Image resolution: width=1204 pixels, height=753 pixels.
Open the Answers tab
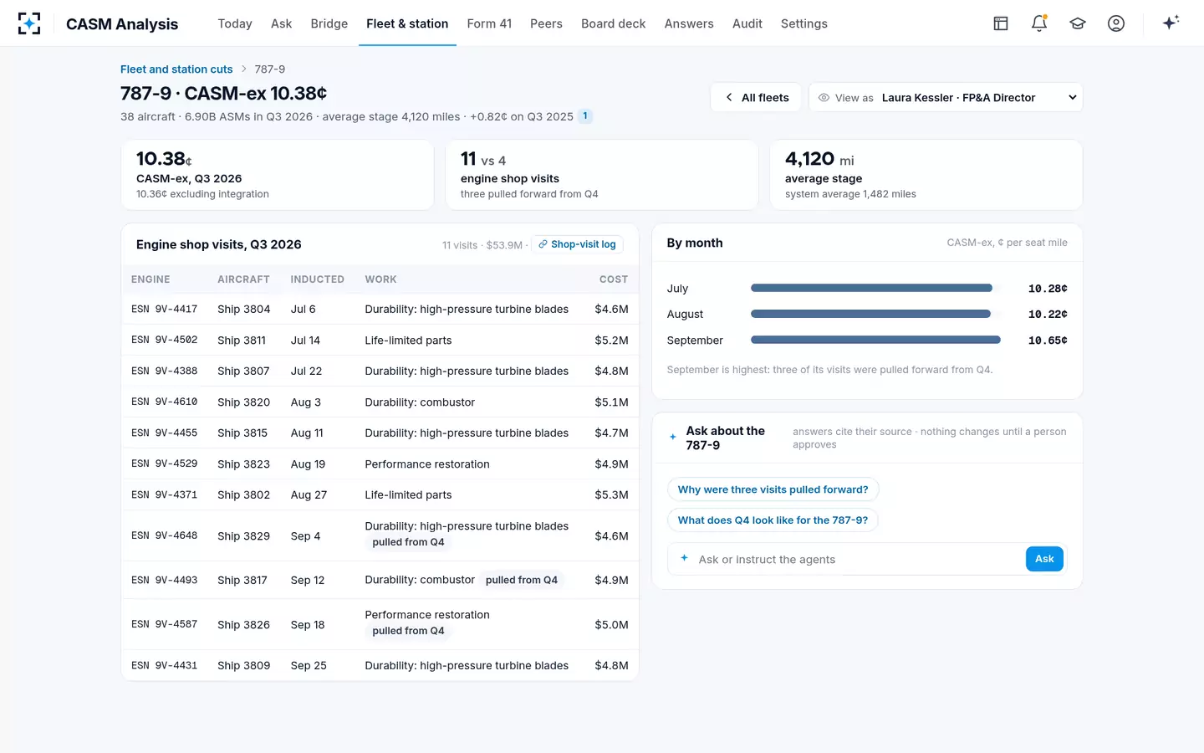(689, 23)
